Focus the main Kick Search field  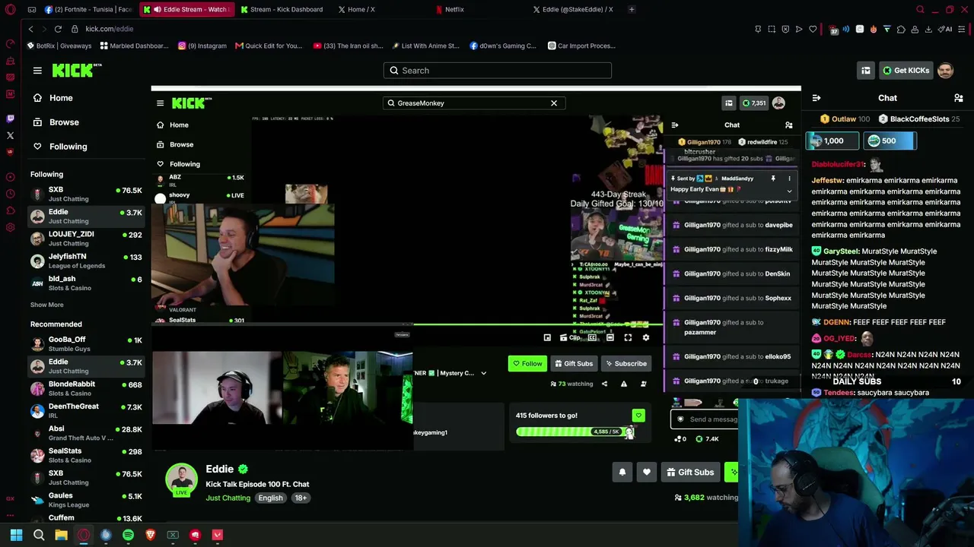pyautogui.click(x=498, y=71)
